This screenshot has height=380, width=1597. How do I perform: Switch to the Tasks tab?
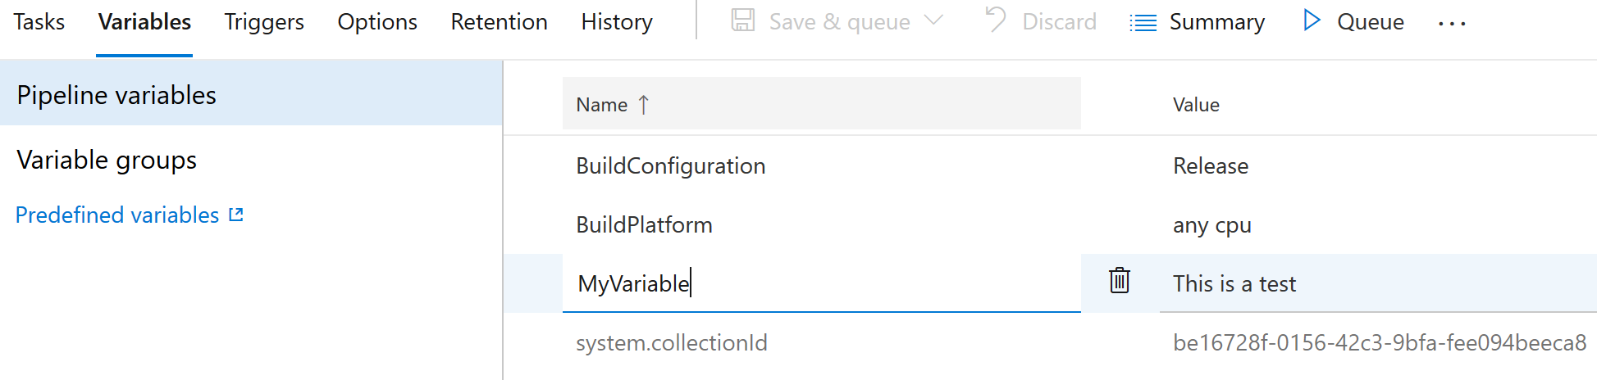point(39,22)
